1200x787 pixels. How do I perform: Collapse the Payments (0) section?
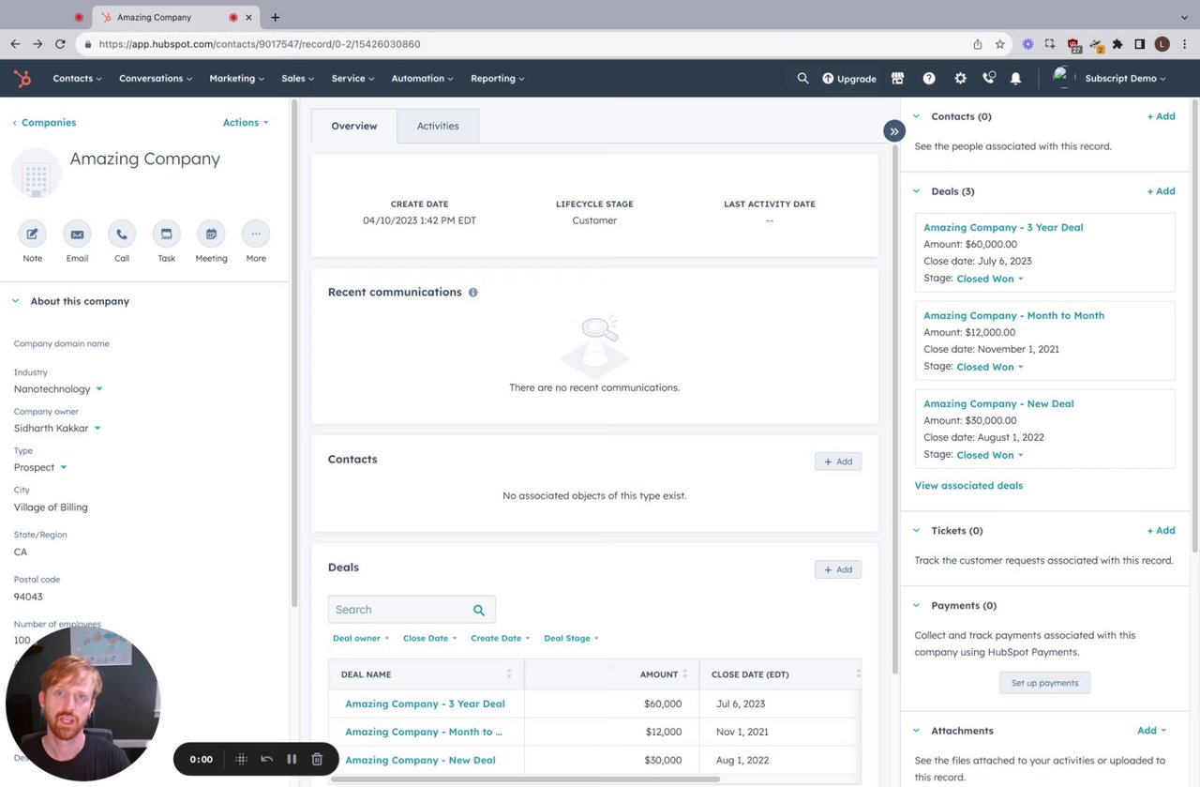coord(917,606)
